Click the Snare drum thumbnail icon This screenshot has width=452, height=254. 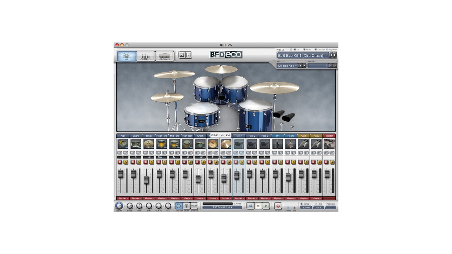coord(136,144)
